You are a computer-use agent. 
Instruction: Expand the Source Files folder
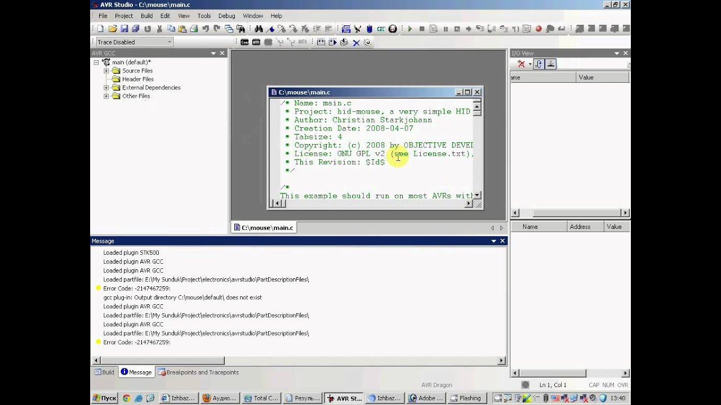click(x=106, y=71)
